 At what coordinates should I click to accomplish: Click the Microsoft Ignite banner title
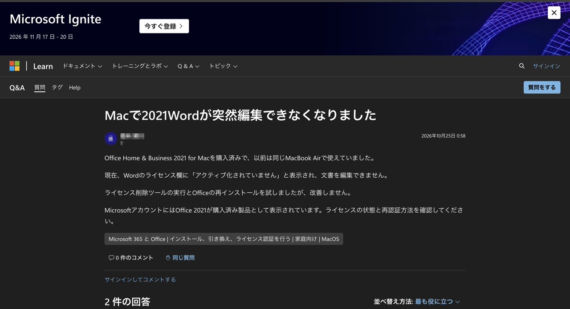pos(55,19)
